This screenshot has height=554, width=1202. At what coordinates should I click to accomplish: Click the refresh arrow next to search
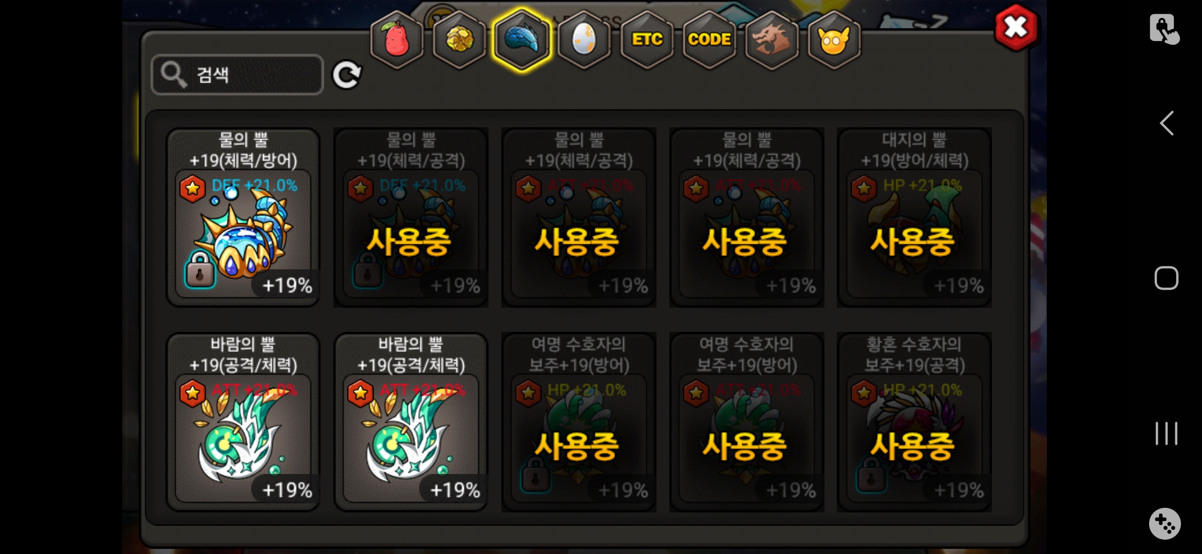point(347,75)
